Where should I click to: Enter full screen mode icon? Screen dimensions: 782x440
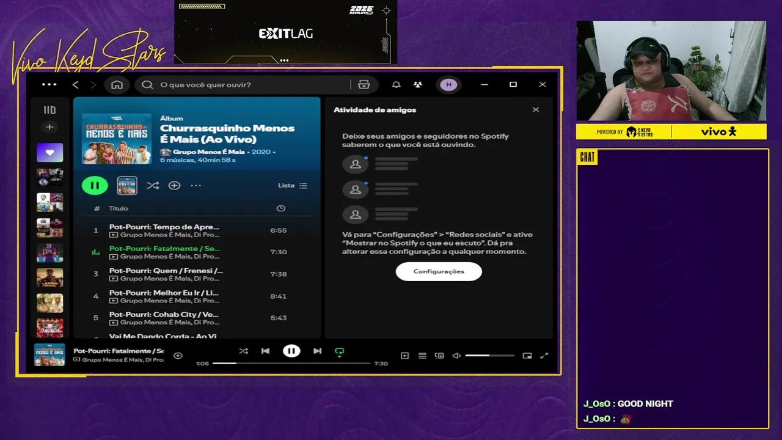(x=544, y=356)
